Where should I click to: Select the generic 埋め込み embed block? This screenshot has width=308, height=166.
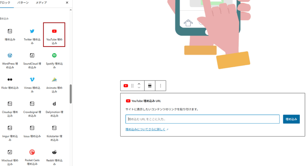tap(10, 35)
